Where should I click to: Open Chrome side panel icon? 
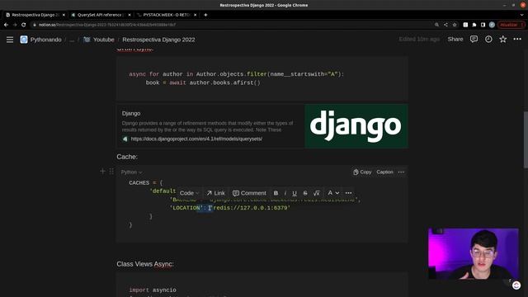pyautogui.click(x=483, y=25)
